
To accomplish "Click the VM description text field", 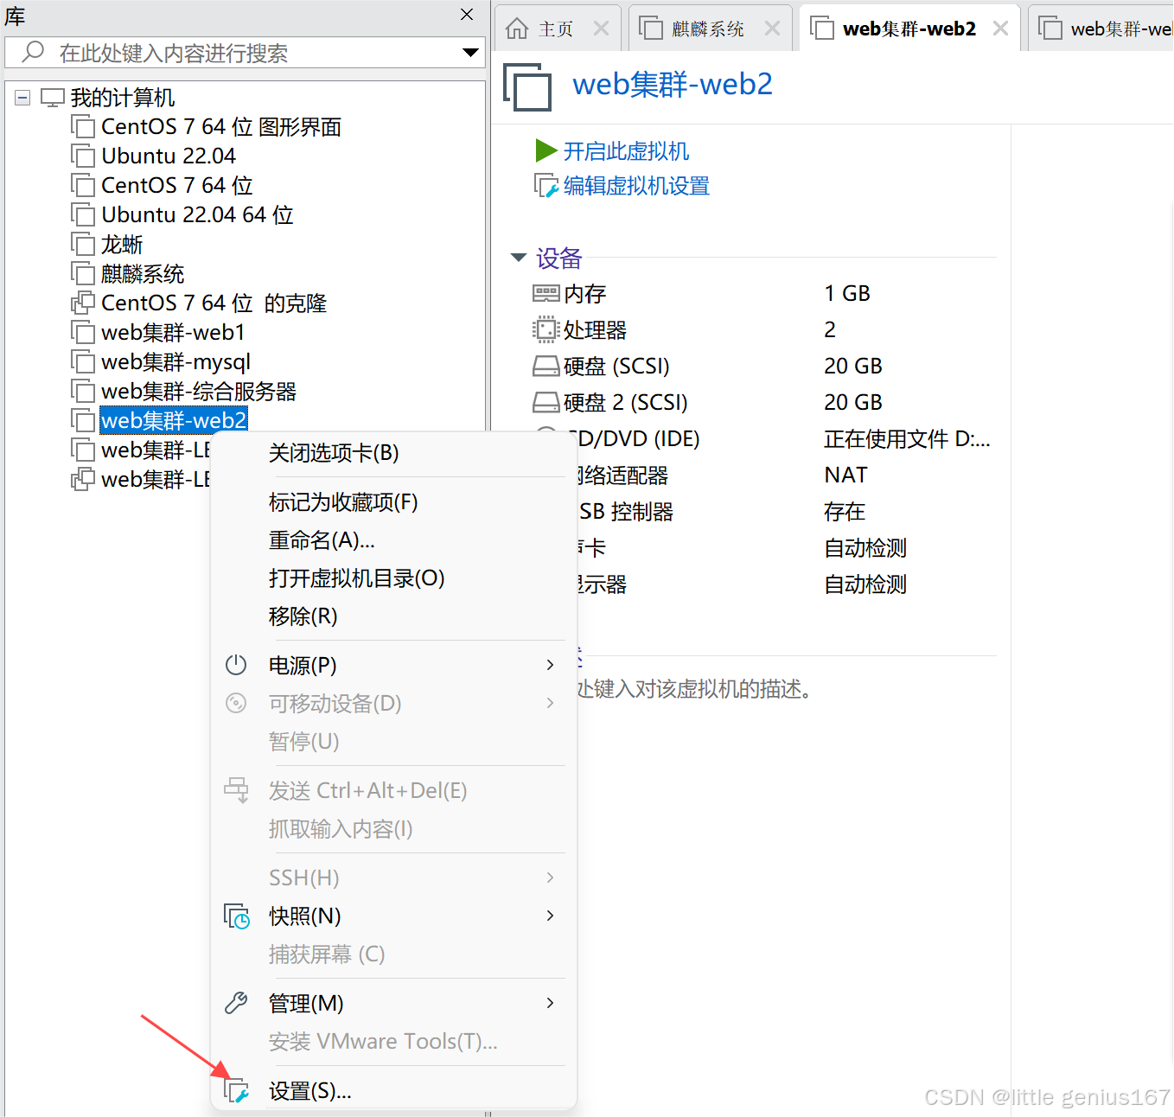I will [694, 689].
